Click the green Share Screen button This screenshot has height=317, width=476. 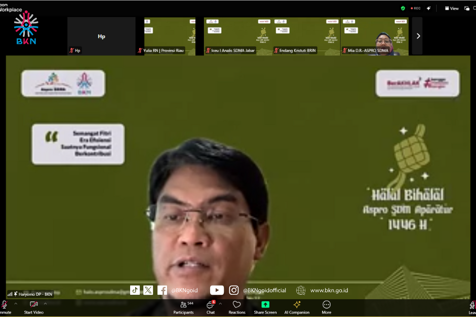pyautogui.click(x=265, y=306)
